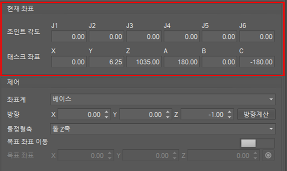Click the J3 joint angle field
Viewport: 287px width, 171px height.
click(144, 37)
